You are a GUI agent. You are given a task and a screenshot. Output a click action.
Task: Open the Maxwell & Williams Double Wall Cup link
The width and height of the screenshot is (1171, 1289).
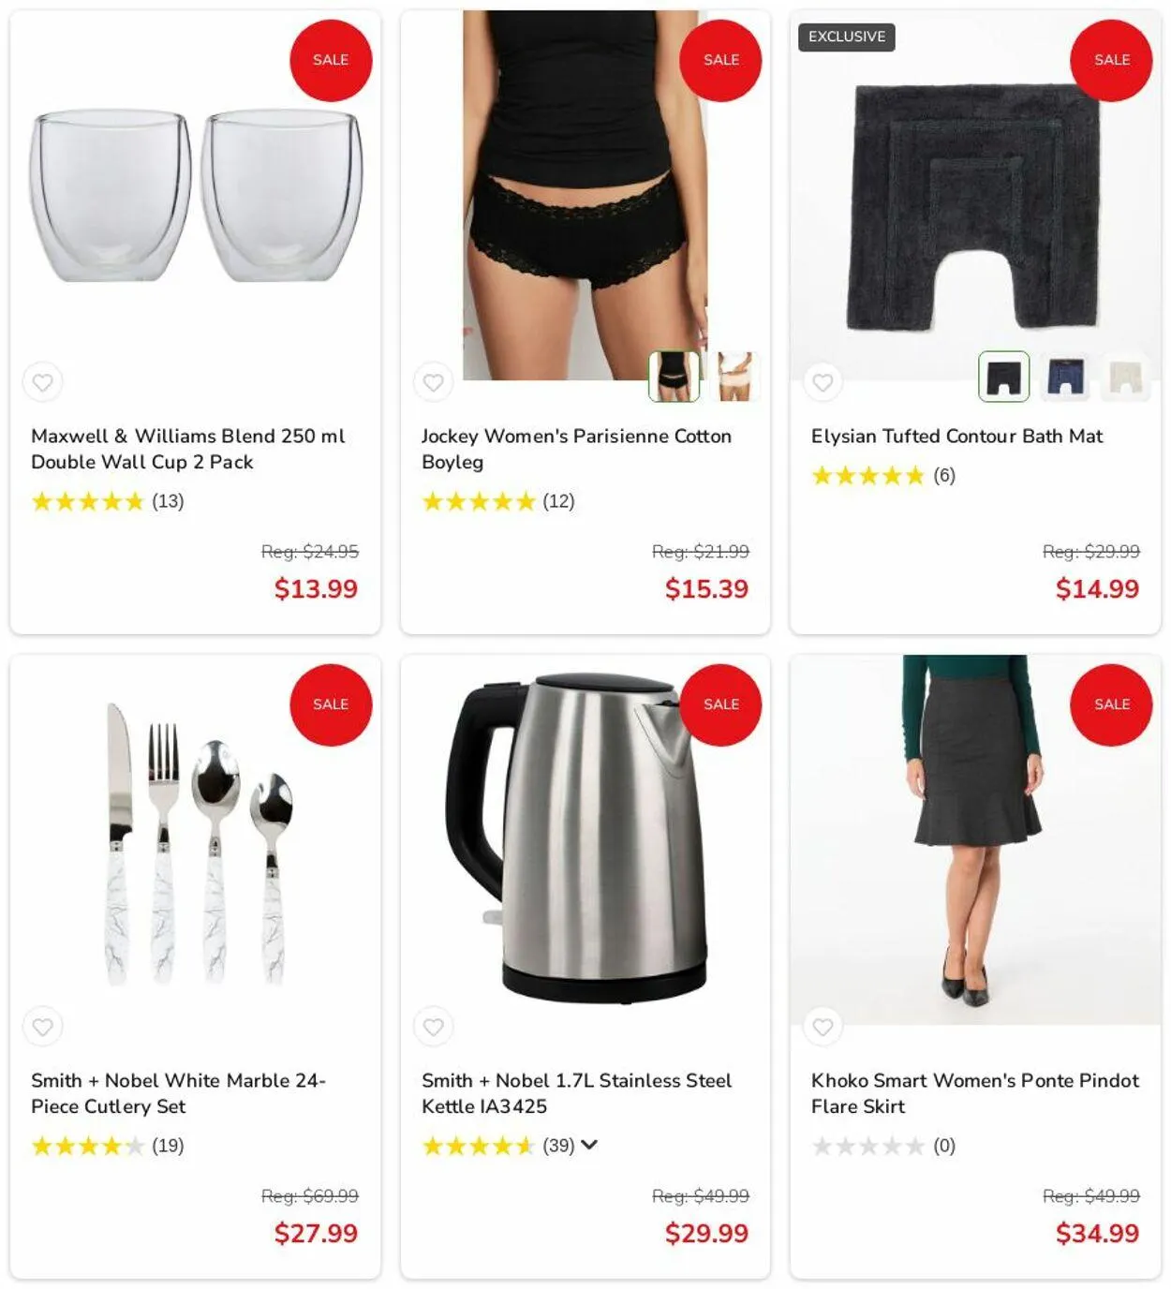(187, 449)
